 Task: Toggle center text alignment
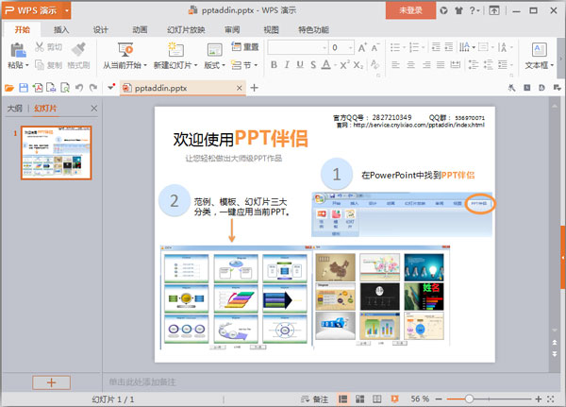[x=410, y=65]
